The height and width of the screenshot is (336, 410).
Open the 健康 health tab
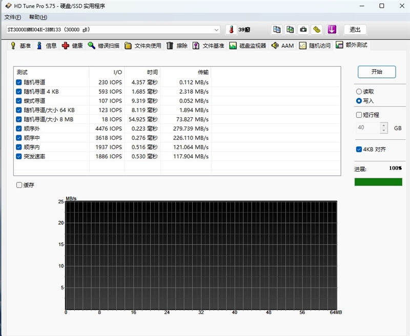point(72,46)
